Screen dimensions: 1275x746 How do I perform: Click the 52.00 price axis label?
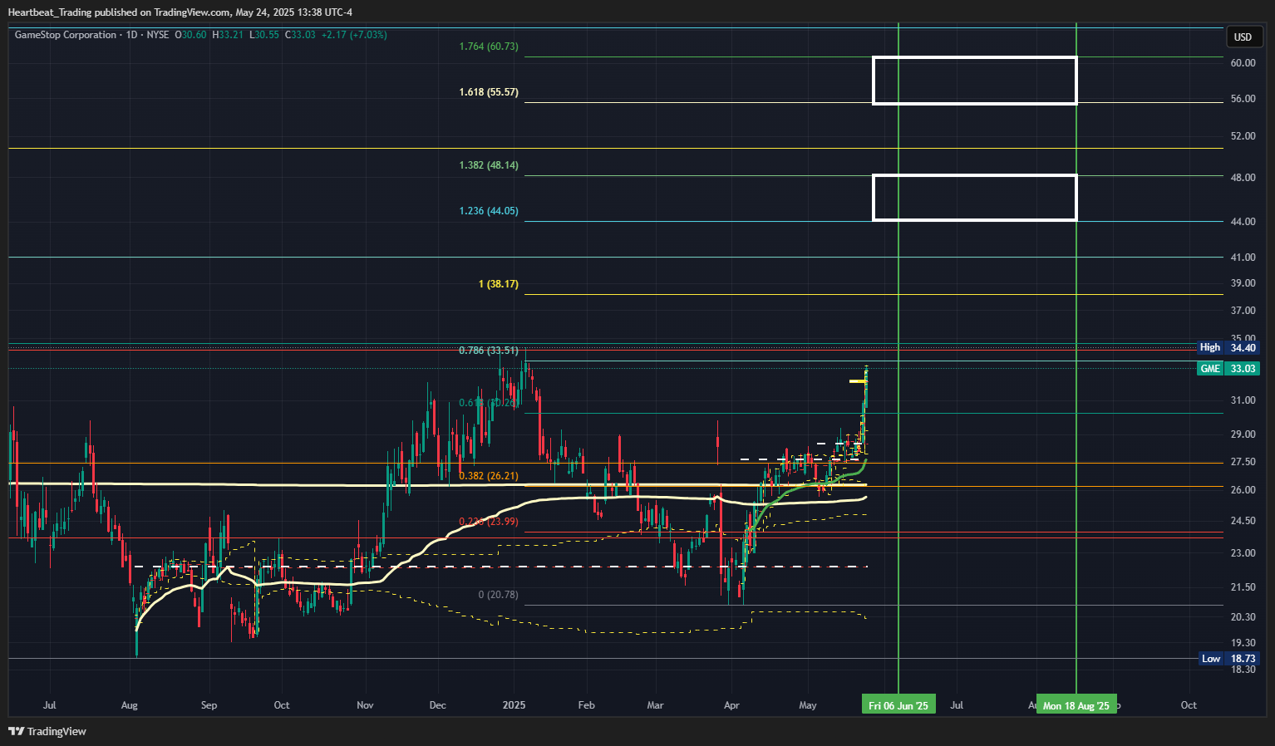1243,136
